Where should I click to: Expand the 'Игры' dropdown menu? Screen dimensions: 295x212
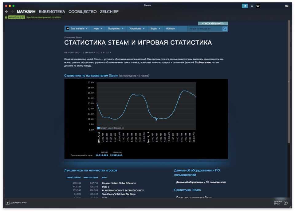(x=97, y=29)
